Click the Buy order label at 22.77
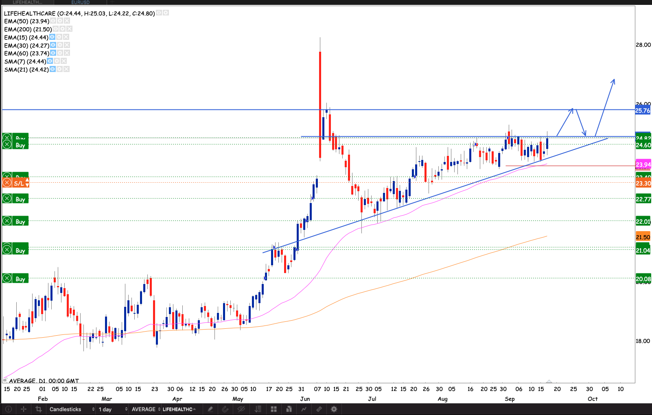The height and width of the screenshot is (415, 652). click(20, 199)
